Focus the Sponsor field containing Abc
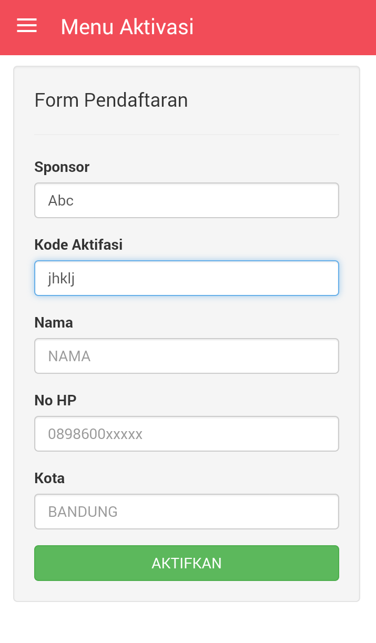 click(x=187, y=200)
